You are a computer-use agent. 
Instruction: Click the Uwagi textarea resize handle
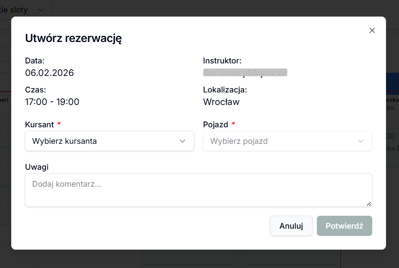point(369,204)
